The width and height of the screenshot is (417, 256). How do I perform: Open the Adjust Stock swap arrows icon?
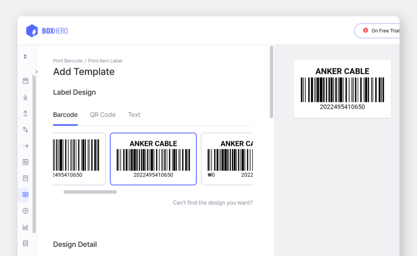[x=25, y=130]
